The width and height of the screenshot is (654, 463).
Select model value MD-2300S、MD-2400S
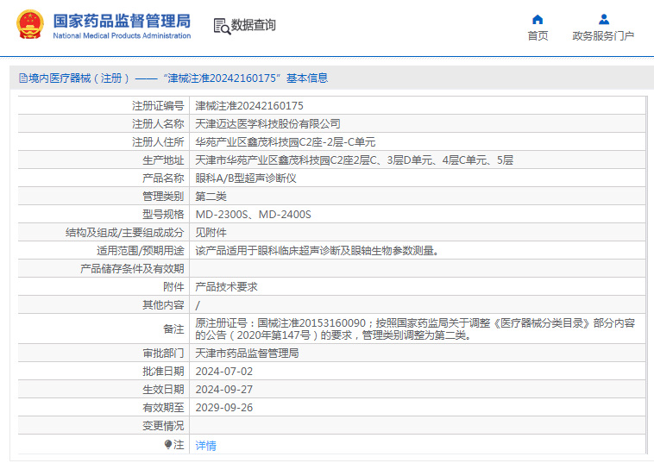click(253, 215)
